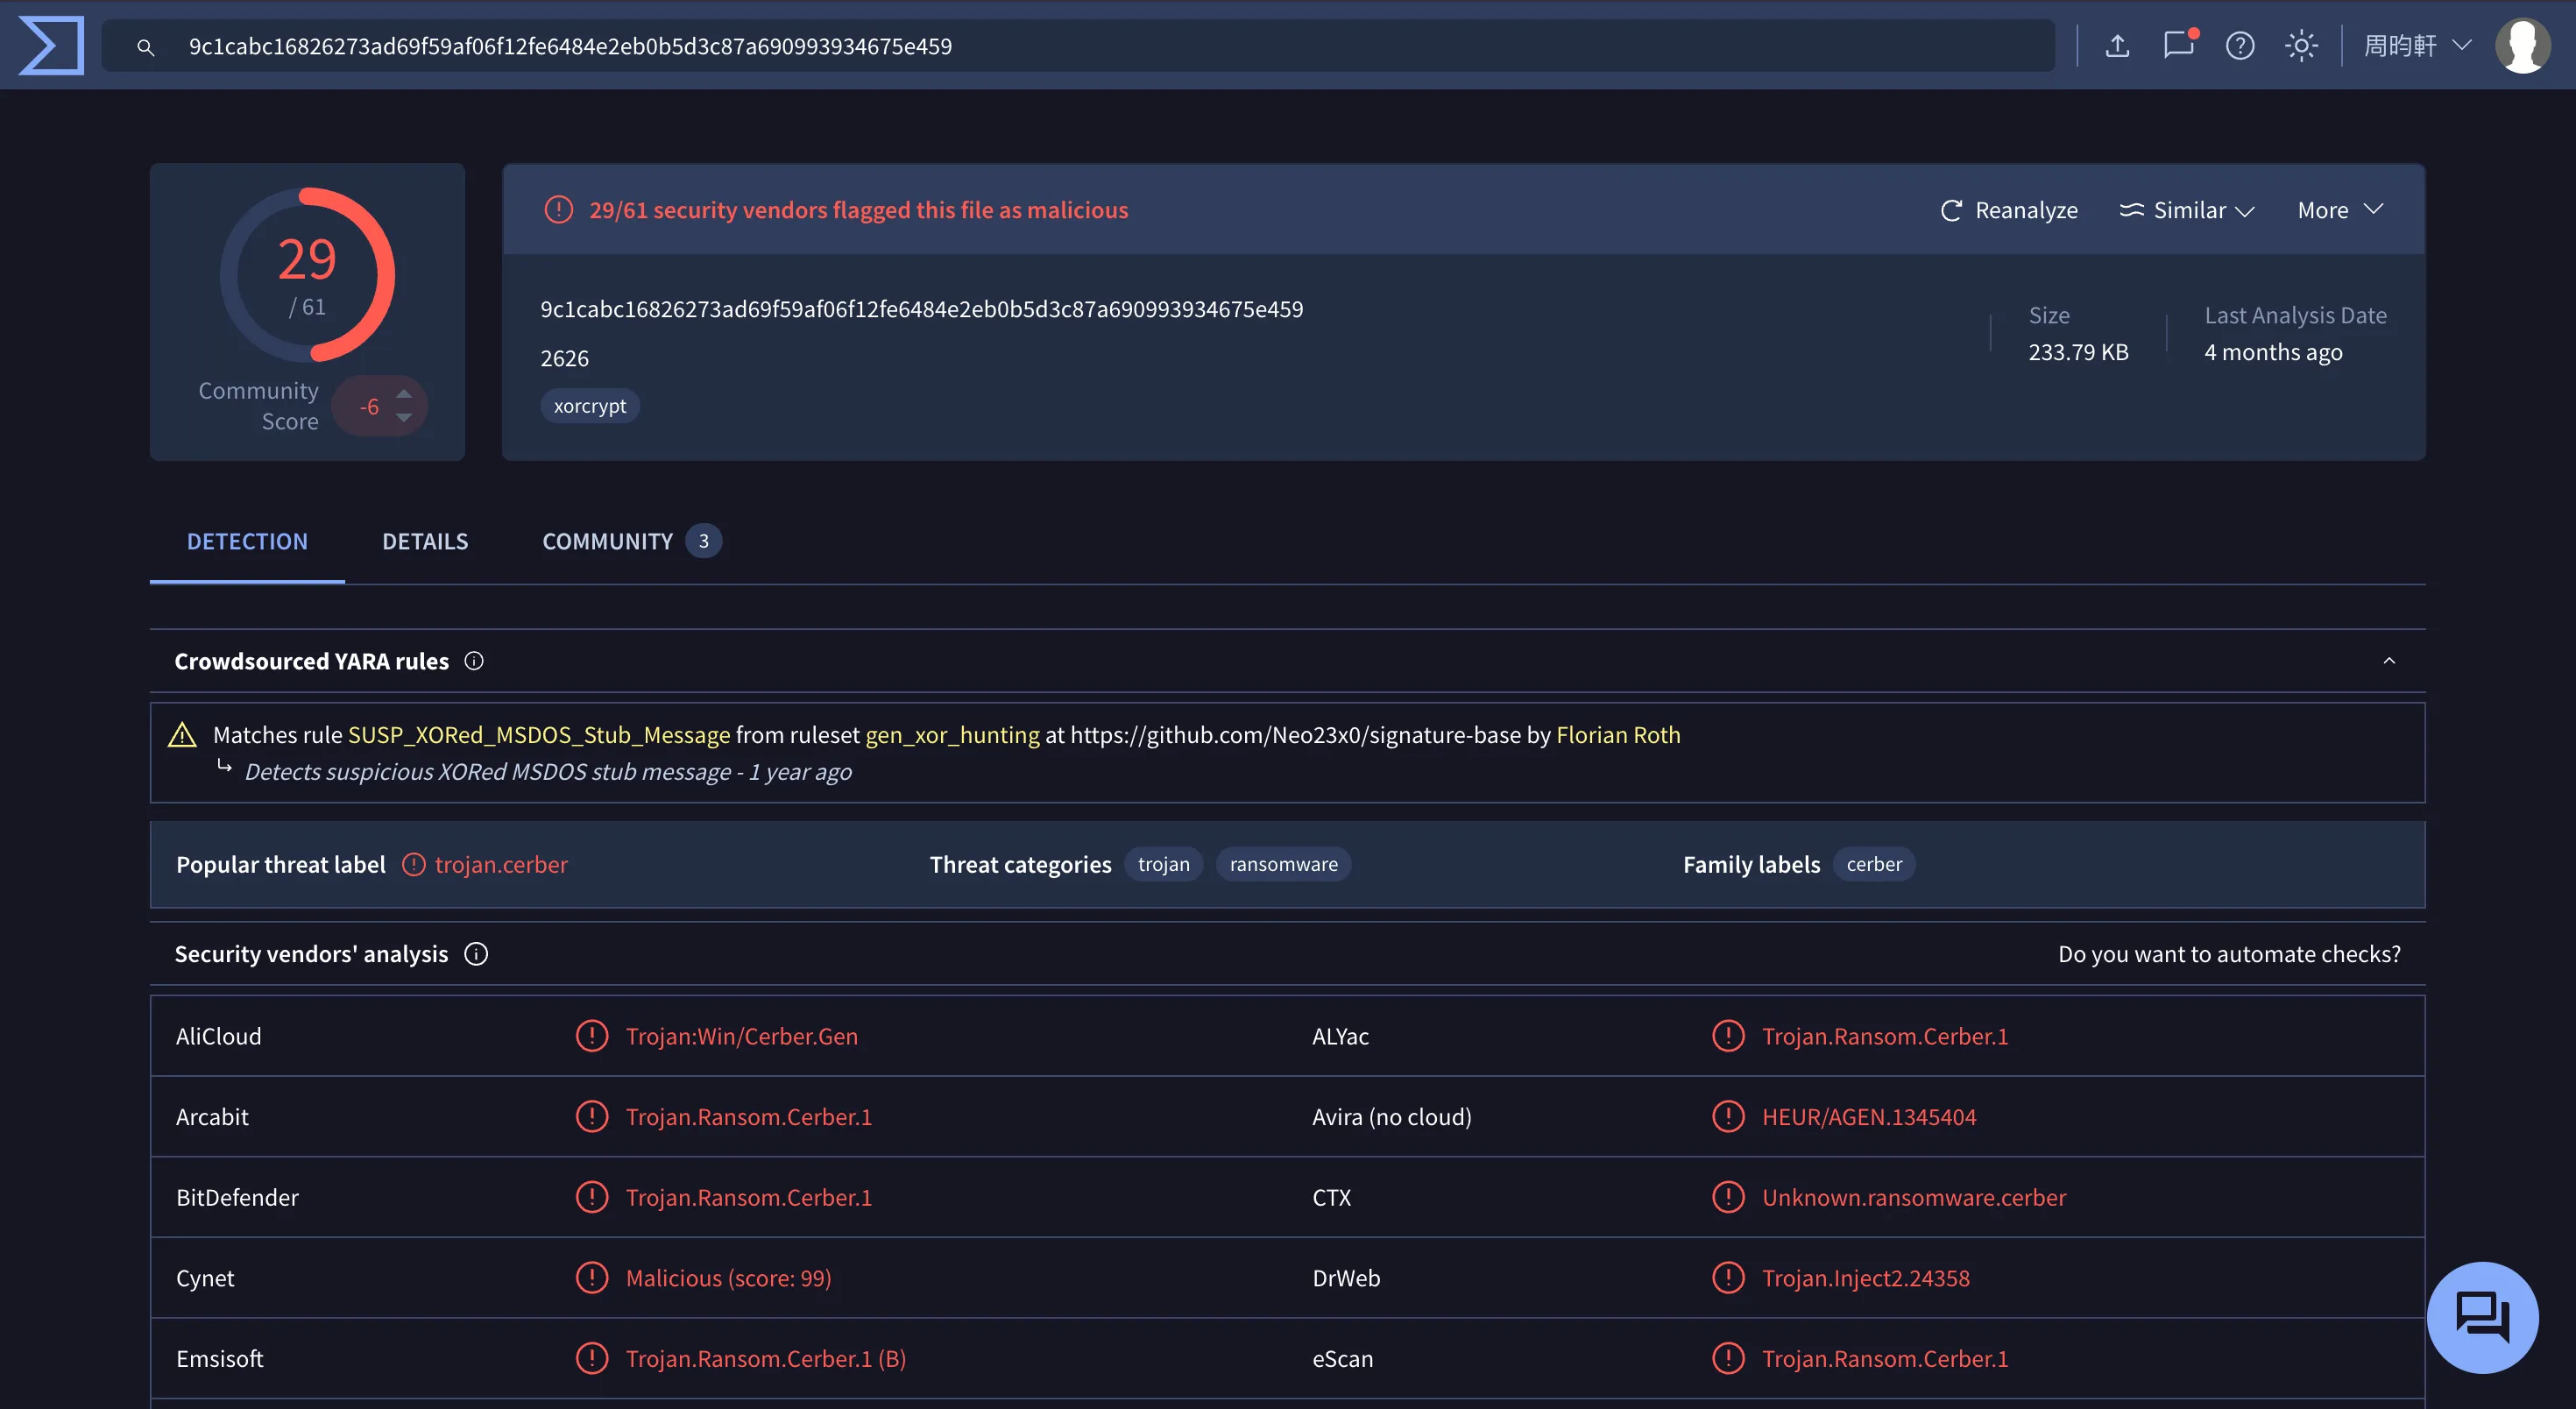Switch to the DETAILS tab
2576x1409 pixels.
[425, 541]
